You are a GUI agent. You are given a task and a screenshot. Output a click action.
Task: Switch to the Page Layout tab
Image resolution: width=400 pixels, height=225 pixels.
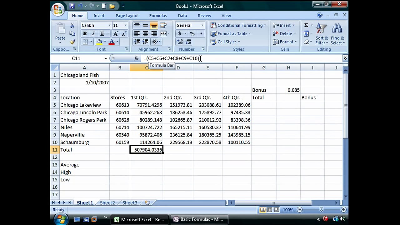pos(127,16)
